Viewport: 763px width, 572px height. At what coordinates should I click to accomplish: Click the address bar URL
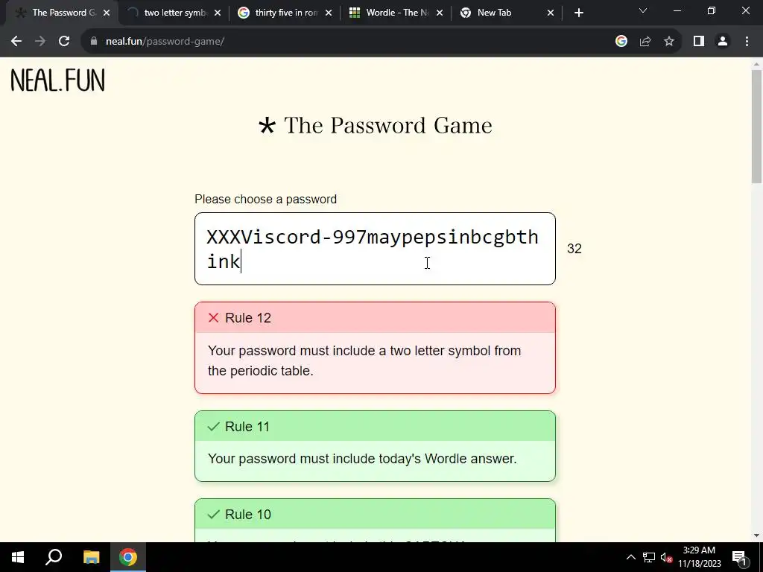165,42
